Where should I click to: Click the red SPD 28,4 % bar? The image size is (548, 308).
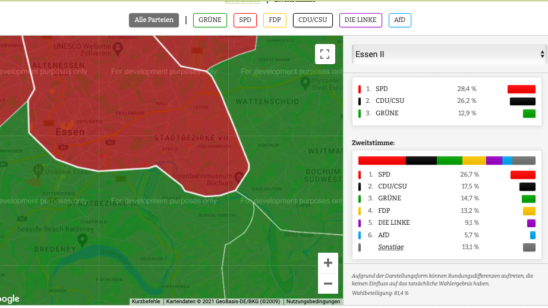(x=521, y=89)
